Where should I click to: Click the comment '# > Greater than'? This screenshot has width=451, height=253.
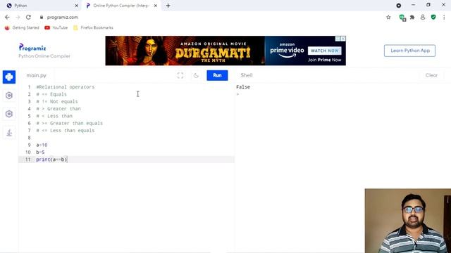tap(58, 109)
